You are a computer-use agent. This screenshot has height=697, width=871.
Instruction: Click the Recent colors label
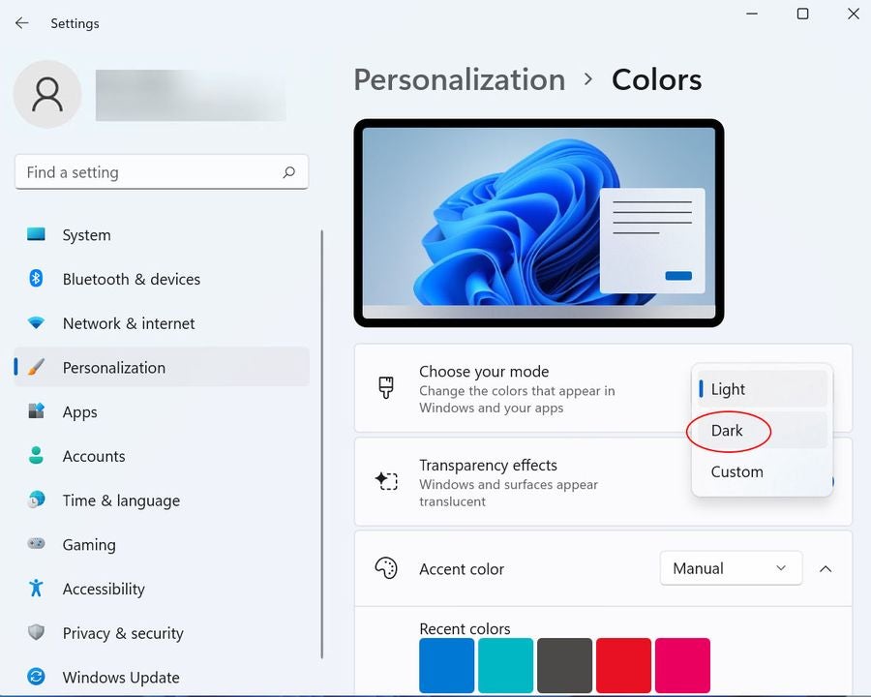465,628
